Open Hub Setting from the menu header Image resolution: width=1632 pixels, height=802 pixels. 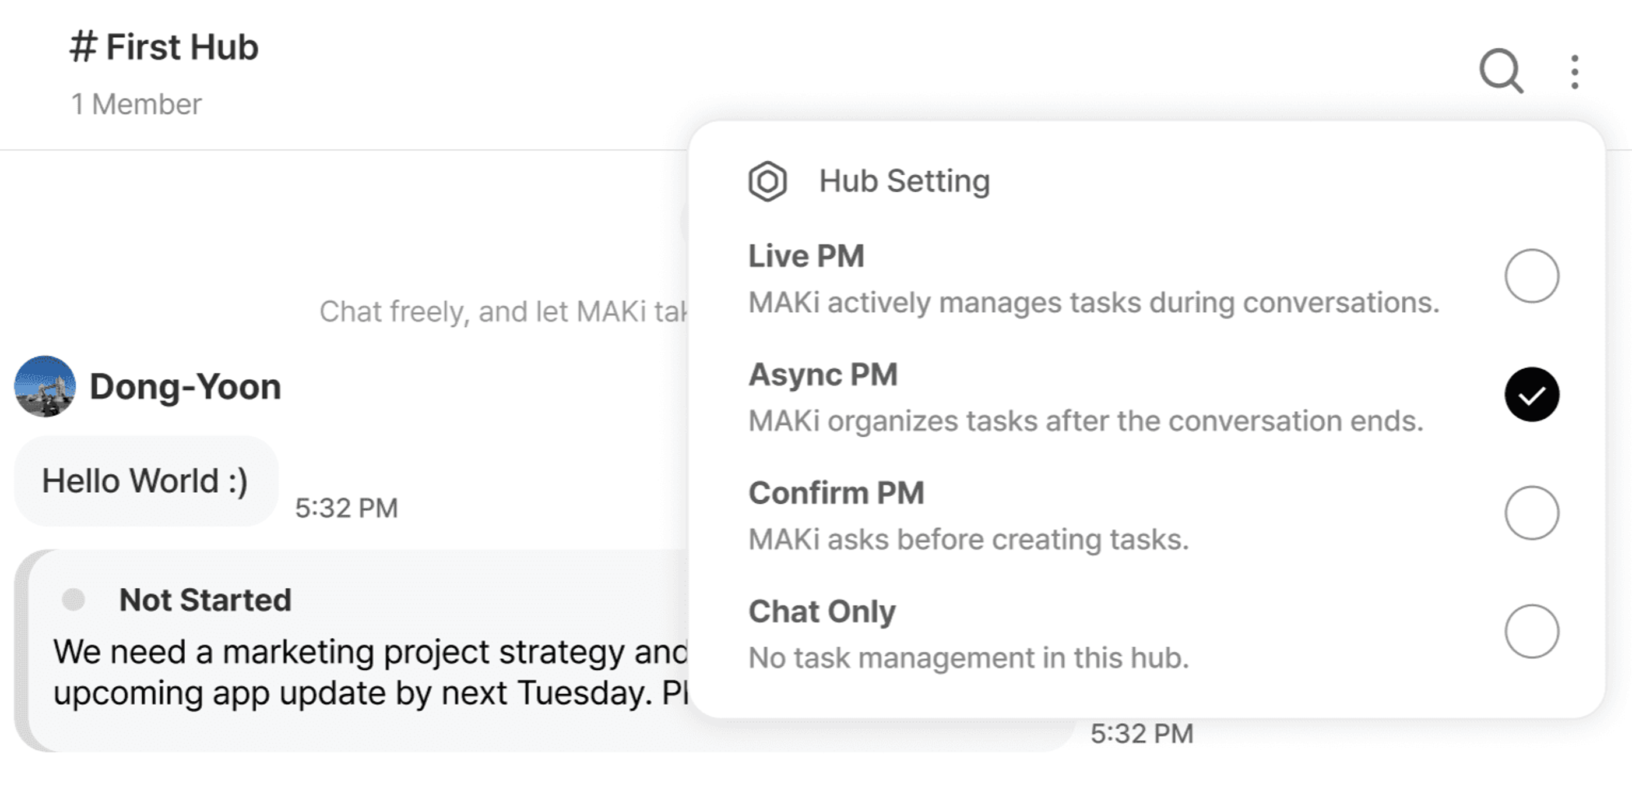[904, 181]
